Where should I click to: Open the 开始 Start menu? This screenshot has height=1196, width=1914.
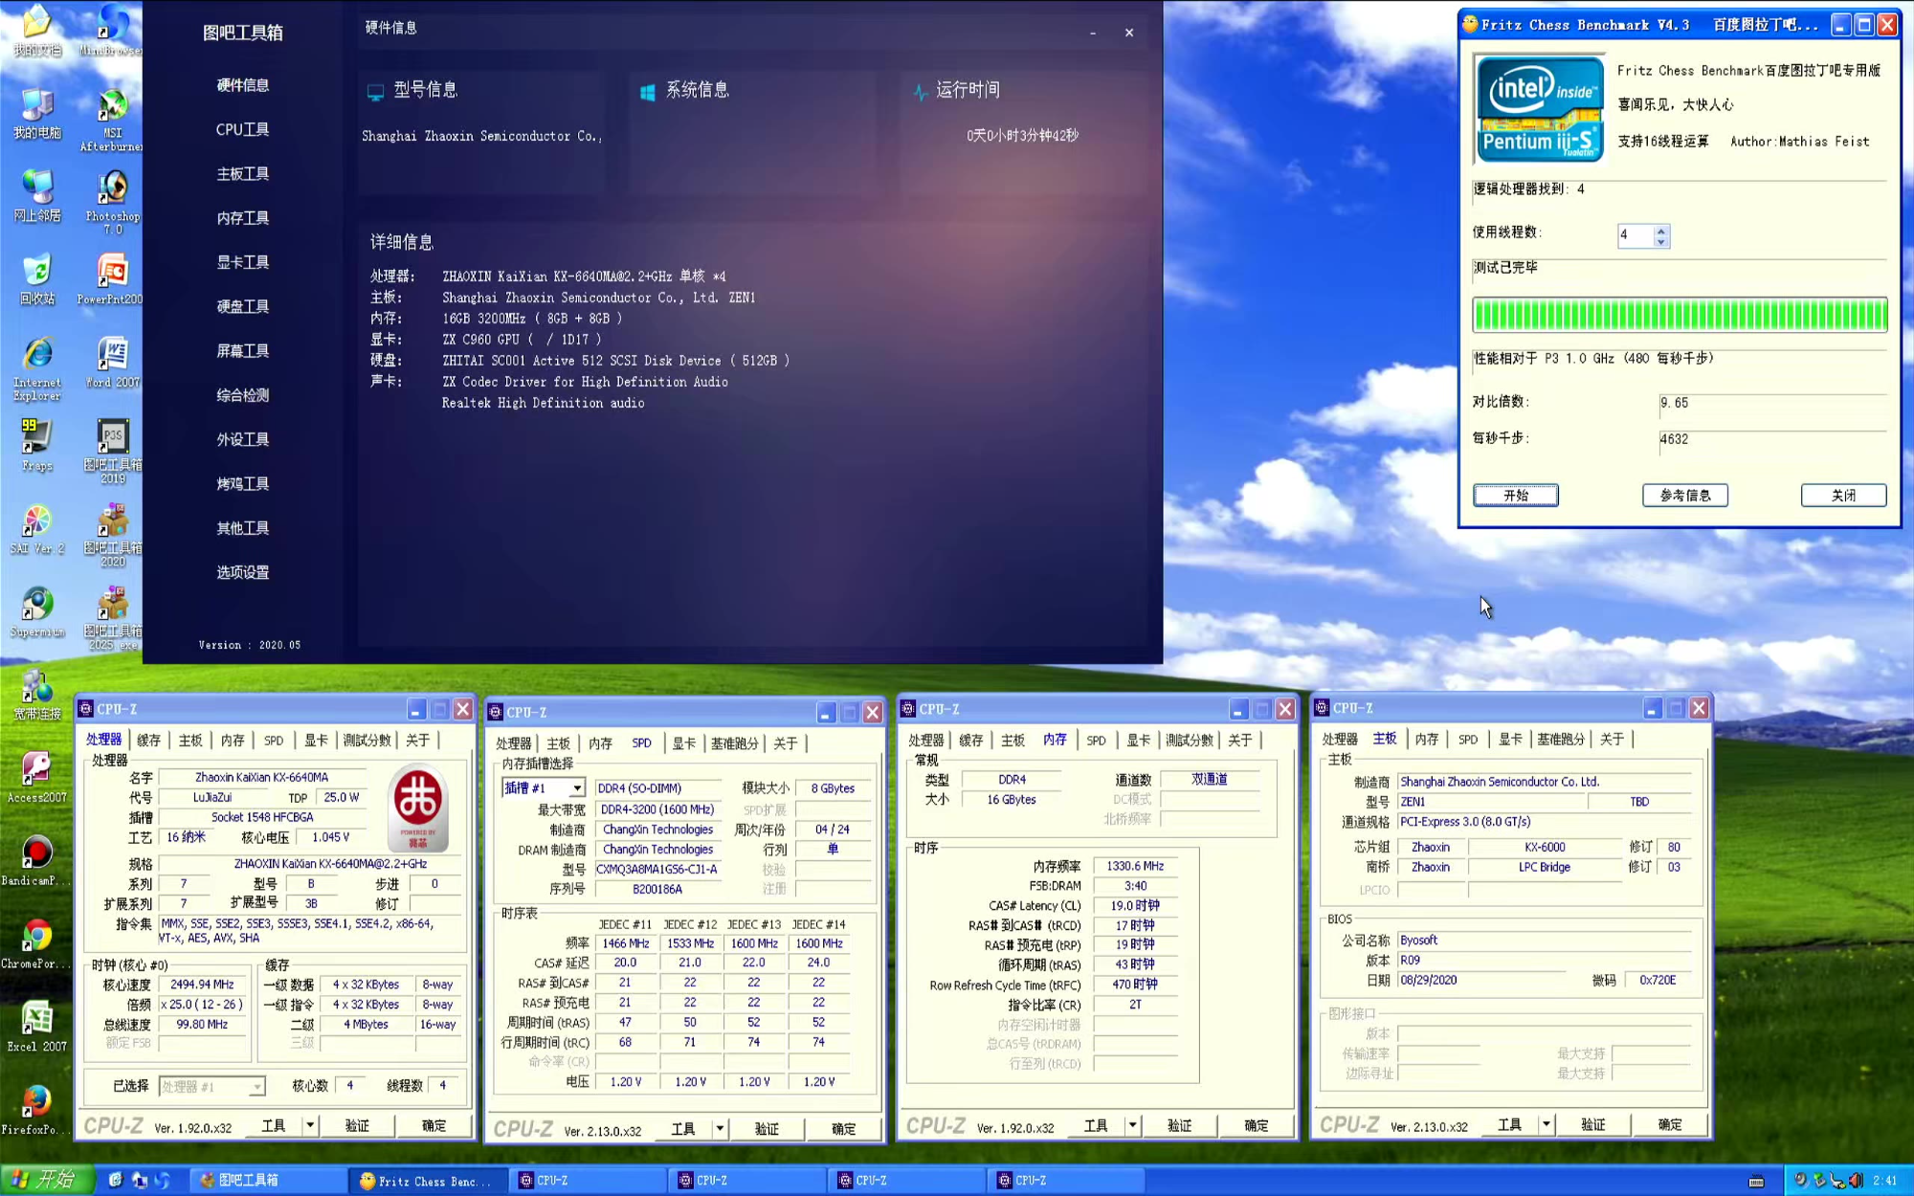coord(47,1180)
